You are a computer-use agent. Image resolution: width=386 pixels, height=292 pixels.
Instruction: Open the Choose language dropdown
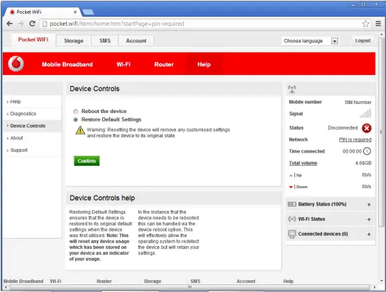pos(310,41)
